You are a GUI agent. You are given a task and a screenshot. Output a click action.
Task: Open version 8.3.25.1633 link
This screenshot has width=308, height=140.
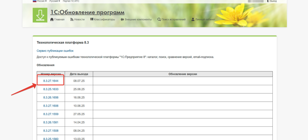(51, 89)
